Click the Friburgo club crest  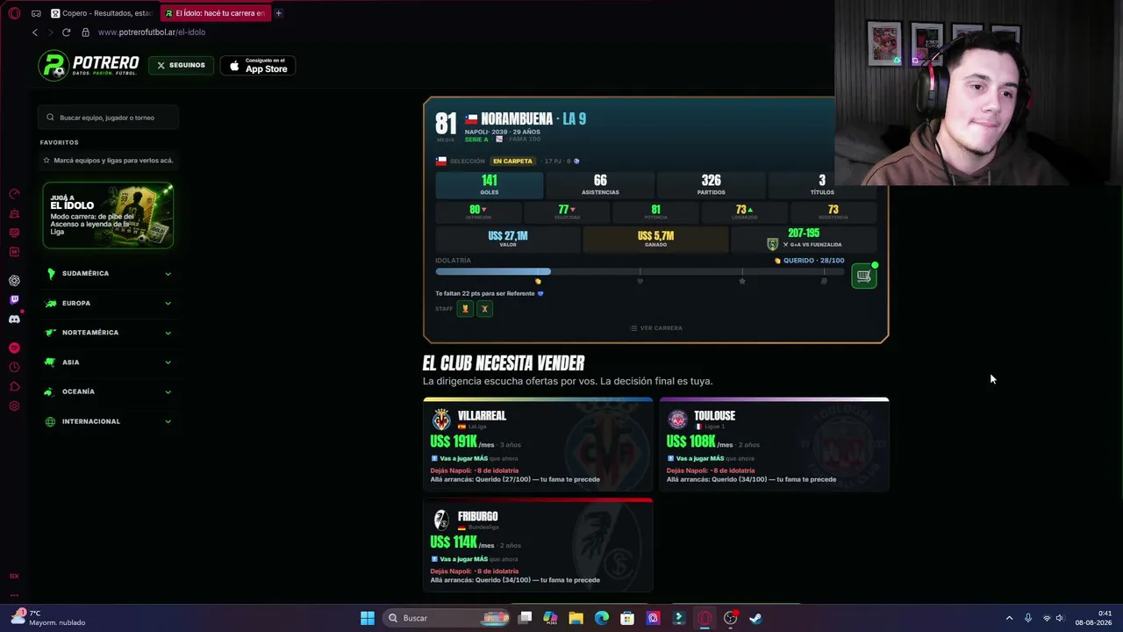[441, 520]
